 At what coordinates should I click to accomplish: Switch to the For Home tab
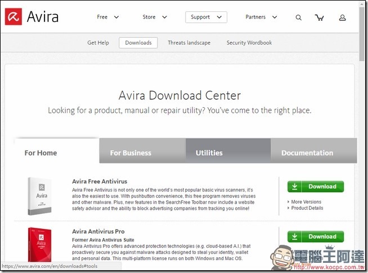click(57, 151)
